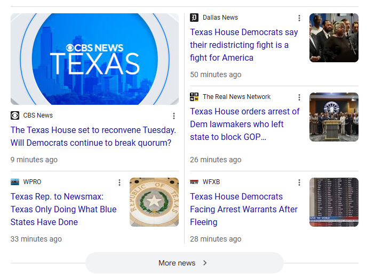
Task: Open options menu for CBS News article
Action: coord(174,116)
